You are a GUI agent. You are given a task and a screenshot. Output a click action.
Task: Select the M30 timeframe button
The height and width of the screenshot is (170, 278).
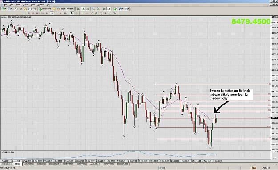coord(42,13)
